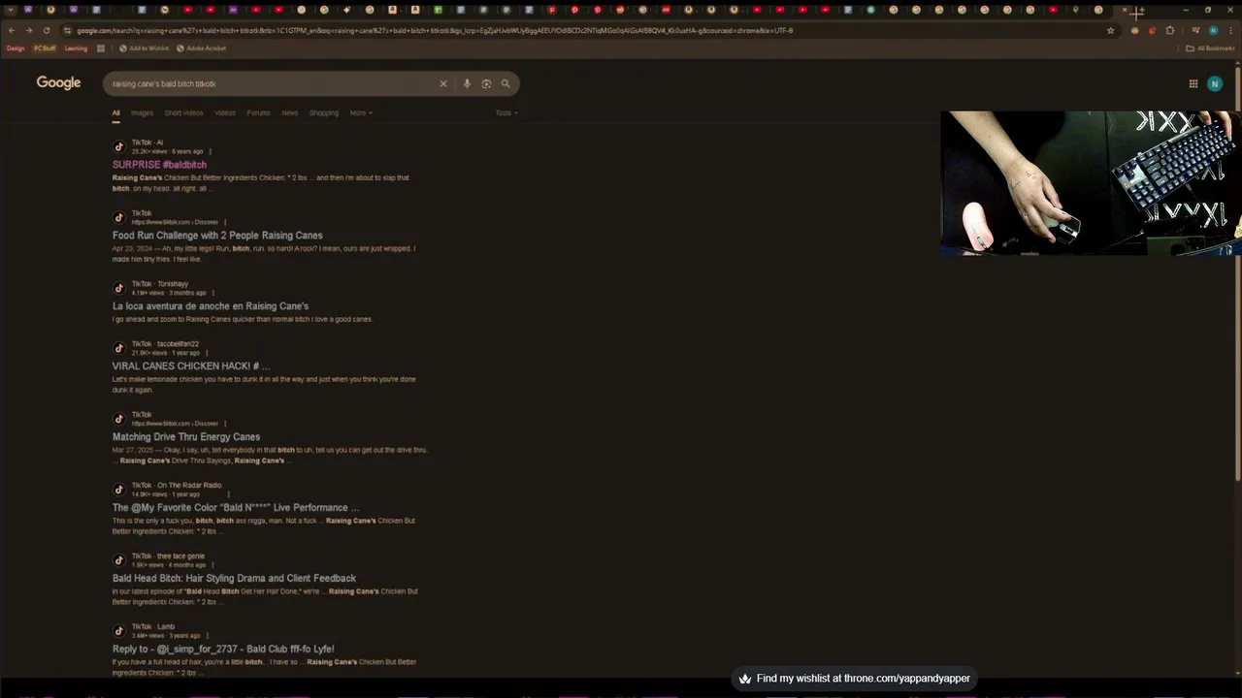Switch to the Forums tab

(258, 112)
